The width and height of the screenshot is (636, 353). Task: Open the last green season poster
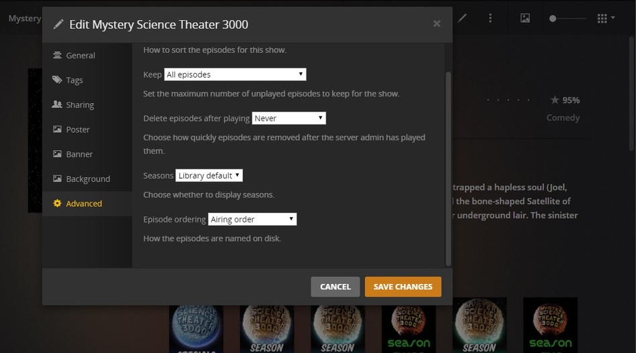[x=550, y=326]
